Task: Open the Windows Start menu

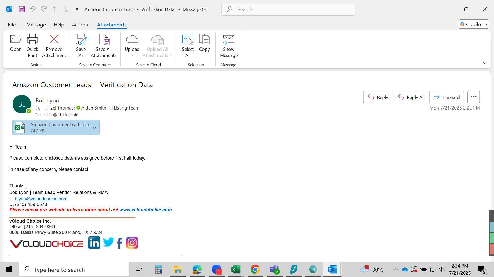Action: 9,269
